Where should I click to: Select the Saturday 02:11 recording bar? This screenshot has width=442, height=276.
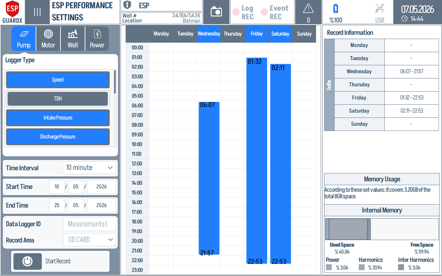[x=281, y=164]
